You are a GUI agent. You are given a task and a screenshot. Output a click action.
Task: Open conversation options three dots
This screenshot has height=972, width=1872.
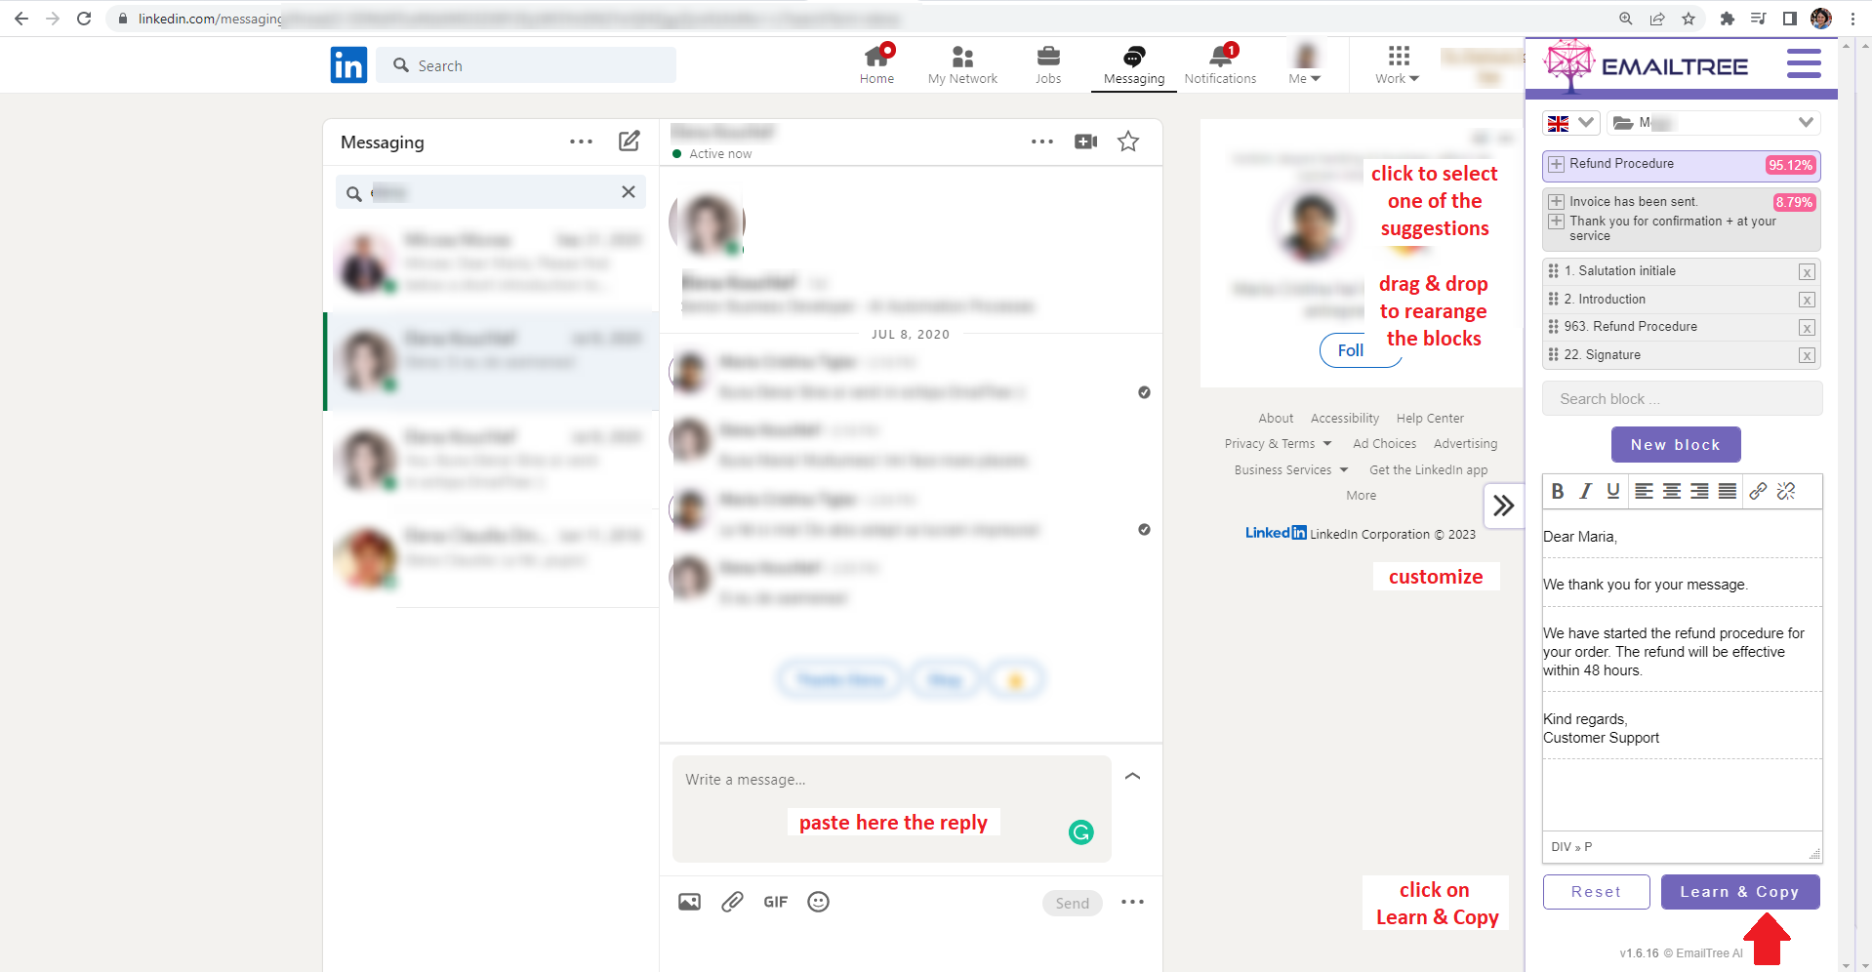[1042, 142]
